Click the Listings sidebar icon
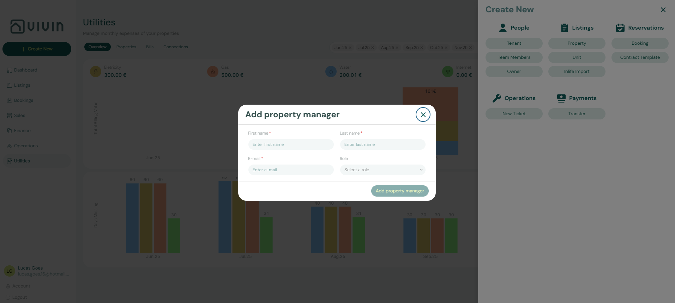 click(10, 85)
